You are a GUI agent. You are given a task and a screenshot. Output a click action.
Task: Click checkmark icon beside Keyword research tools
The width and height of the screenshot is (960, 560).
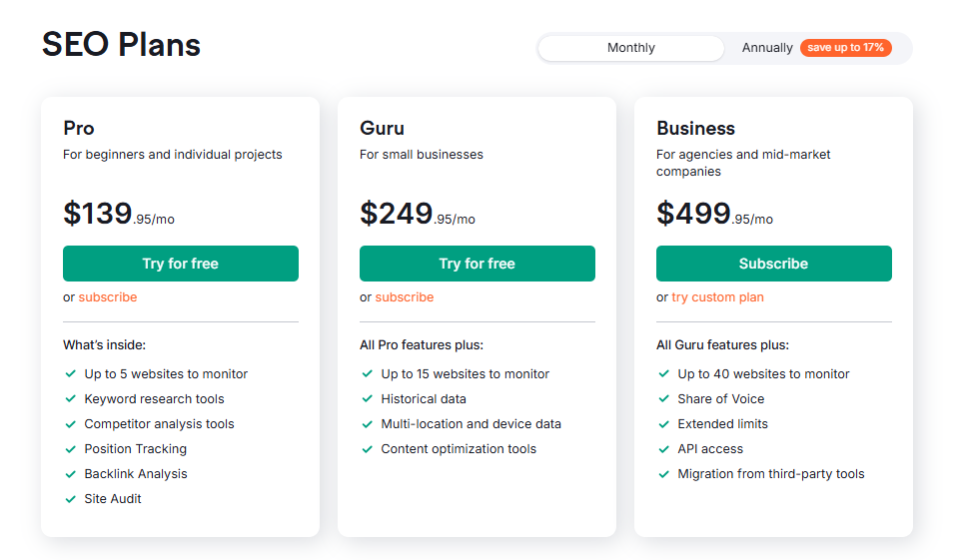point(71,399)
